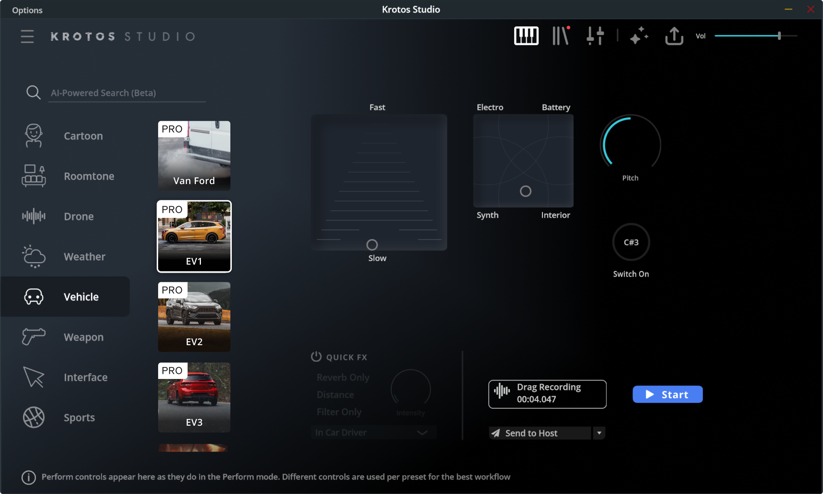Click the Drag Recording box
This screenshot has height=494, width=823.
547,394
